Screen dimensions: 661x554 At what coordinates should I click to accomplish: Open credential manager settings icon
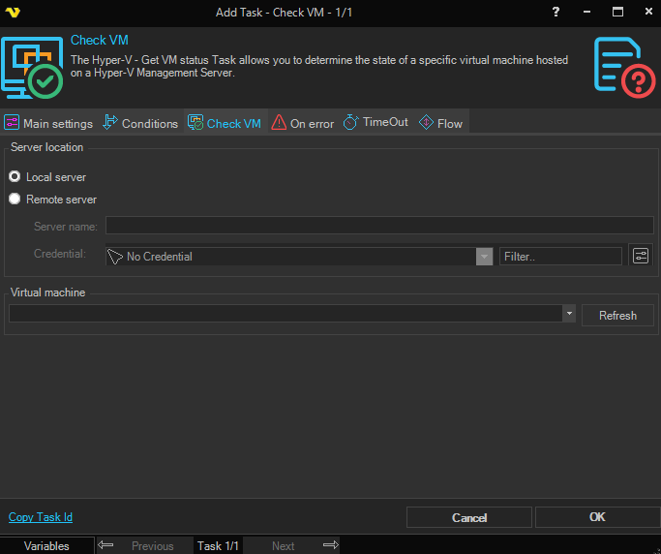(x=641, y=256)
